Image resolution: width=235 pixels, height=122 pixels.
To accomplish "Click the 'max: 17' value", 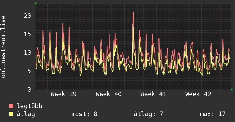I will (x=213, y=114).
